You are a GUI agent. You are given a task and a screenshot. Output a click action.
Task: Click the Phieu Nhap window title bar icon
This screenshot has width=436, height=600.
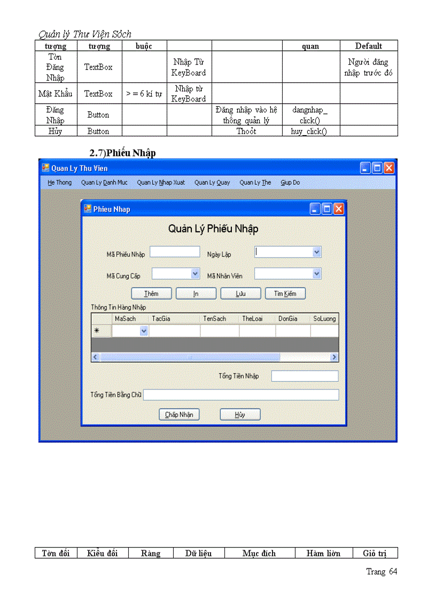point(88,209)
